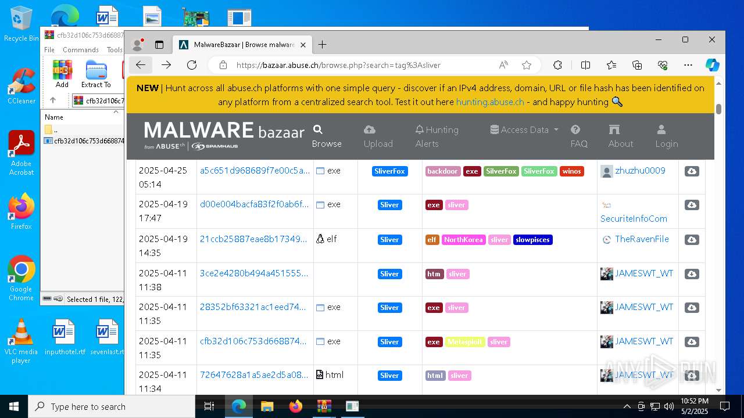Screen dimensions: 744x418
Task: Open the Browse navigation item
Action: pyautogui.click(x=327, y=136)
